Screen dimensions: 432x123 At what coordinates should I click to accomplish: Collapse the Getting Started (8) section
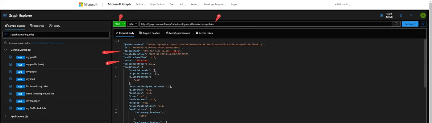coord(6,50)
